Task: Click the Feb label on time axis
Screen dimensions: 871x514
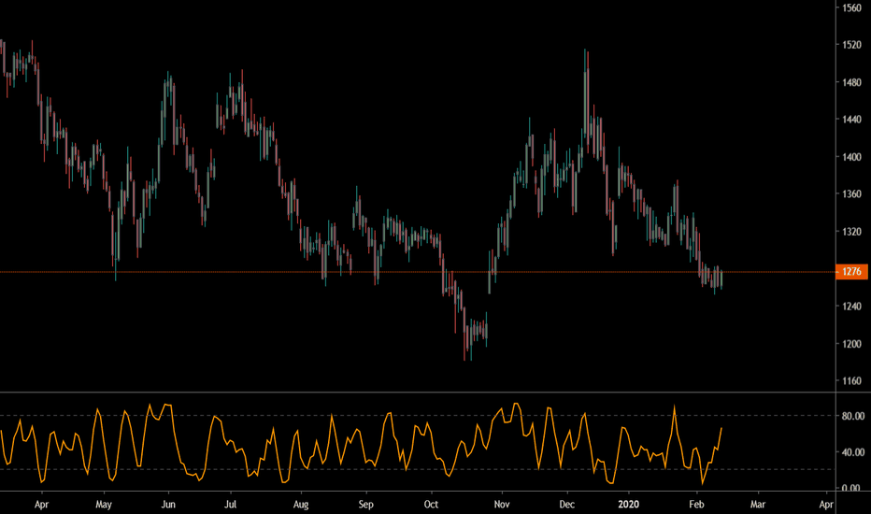Action: click(x=696, y=505)
